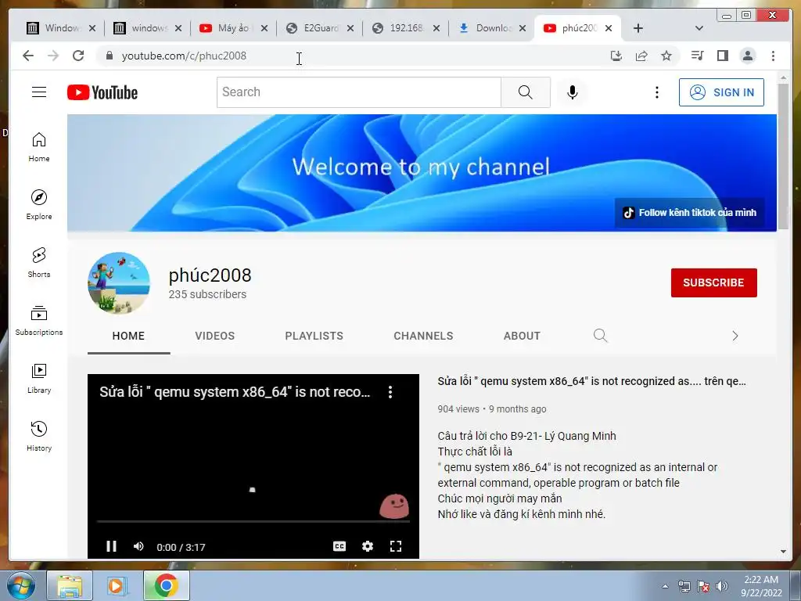Open a new browser tab
The height and width of the screenshot is (601, 801).
pyautogui.click(x=638, y=28)
